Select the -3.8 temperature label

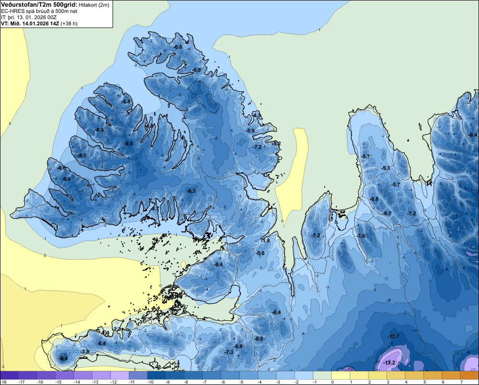[85, 352]
